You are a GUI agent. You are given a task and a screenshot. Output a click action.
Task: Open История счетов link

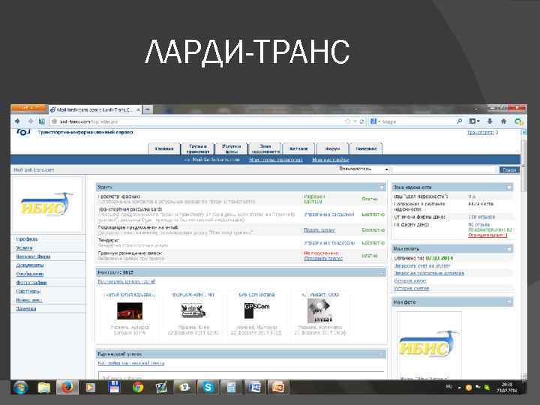coord(412,288)
